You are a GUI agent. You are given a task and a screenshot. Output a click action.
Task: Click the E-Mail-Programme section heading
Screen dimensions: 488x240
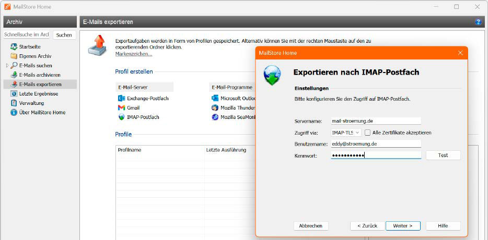tap(232, 87)
